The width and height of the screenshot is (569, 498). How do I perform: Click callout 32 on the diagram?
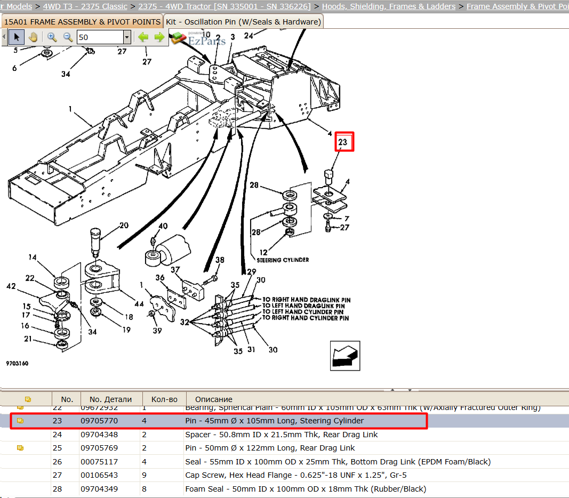tap(185, 322)
